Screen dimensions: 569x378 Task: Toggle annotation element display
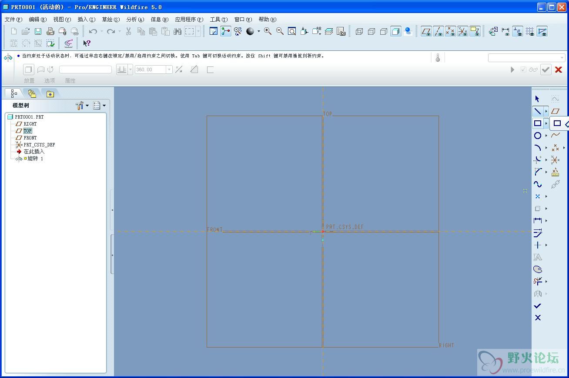tap(475, 31)
